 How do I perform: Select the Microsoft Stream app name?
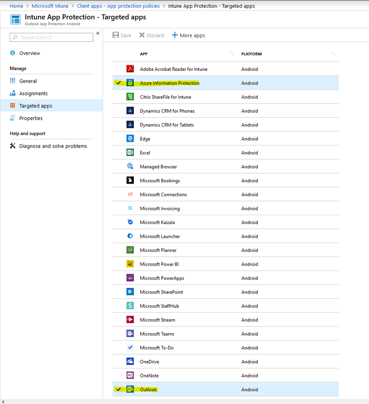(157, 320)
